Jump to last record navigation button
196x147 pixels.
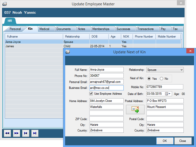pos(35,133)
